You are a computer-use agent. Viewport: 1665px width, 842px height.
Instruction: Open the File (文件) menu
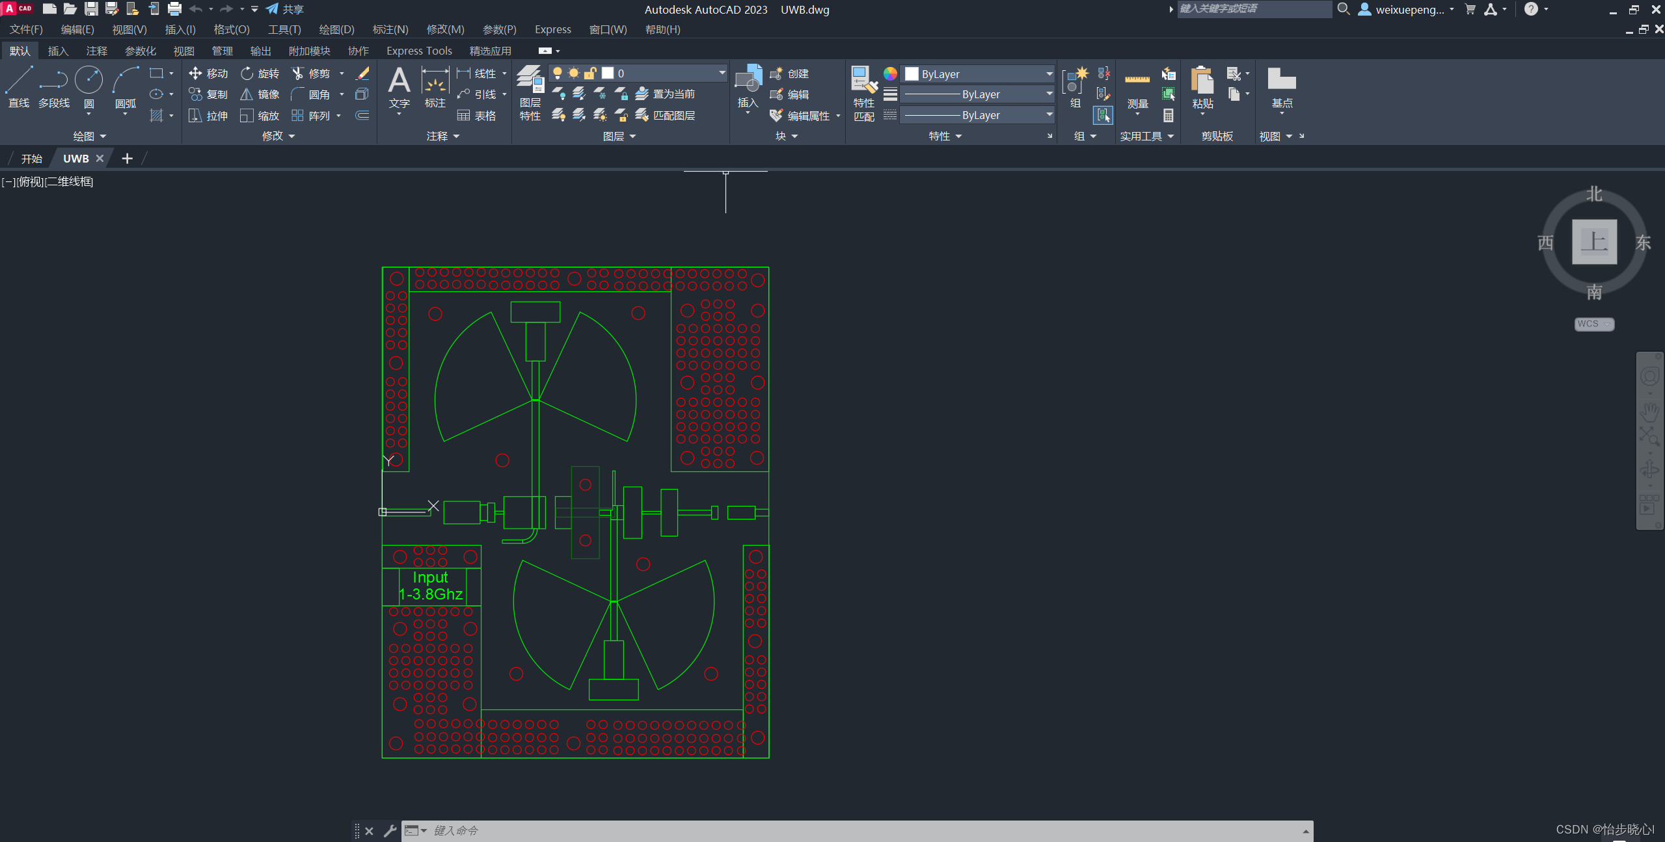(26, 29)
